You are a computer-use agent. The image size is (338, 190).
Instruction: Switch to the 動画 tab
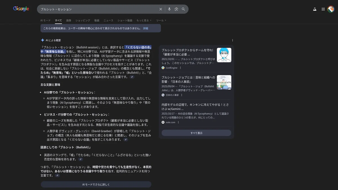pyautogui.click(x=97, y=21)
